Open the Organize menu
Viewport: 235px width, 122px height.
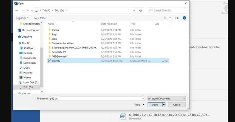pyautogui.click(x=22, y=18)
